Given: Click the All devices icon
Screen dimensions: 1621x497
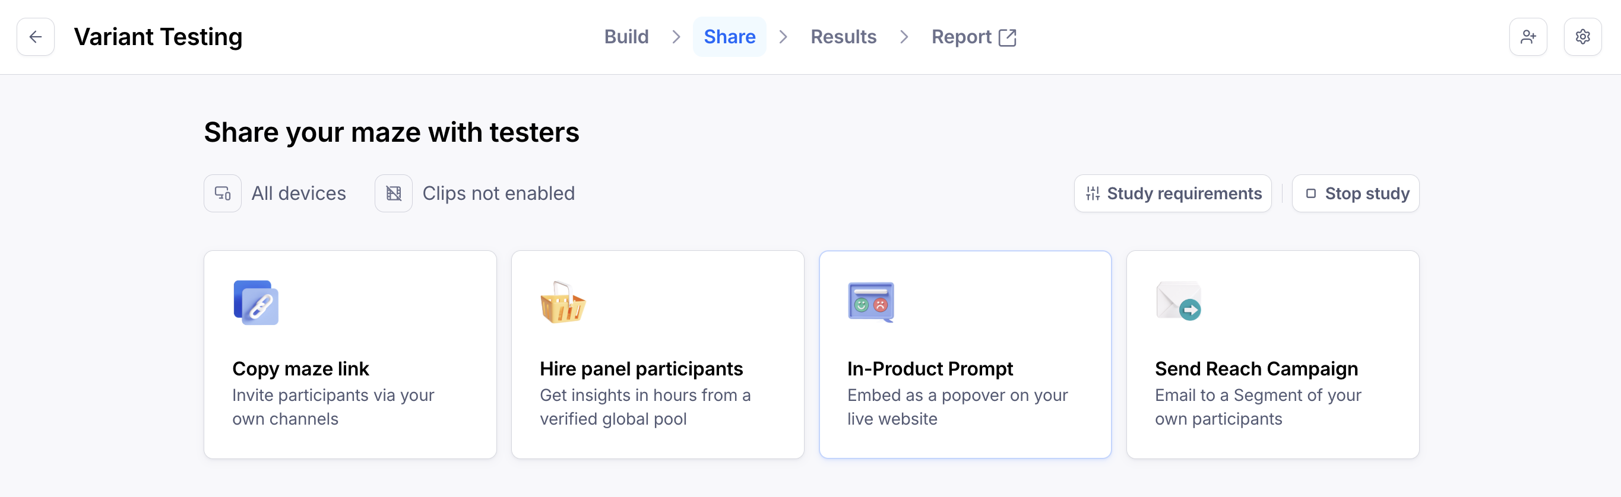Looking at the screenshot, I should pos(223,193).
